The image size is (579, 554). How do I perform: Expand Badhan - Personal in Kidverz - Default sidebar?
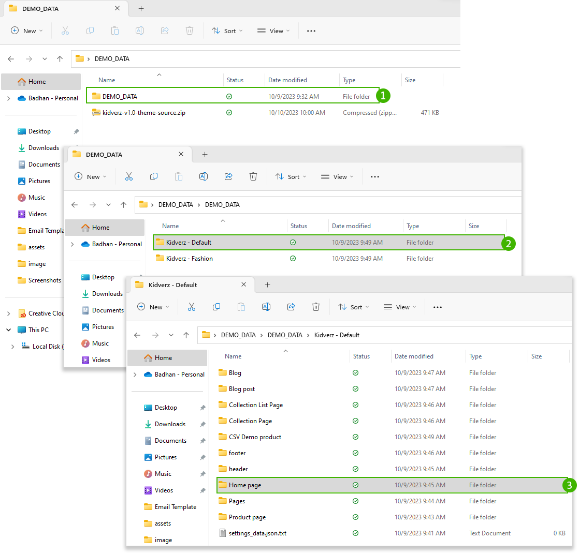click(135, 375)
